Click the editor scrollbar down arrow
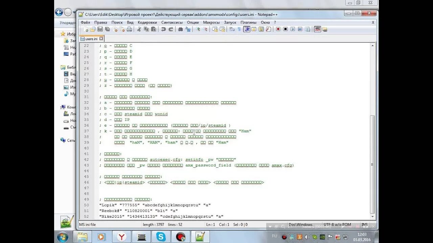The width and height of the screenshot is (433, 243). [x=372, y=216]
